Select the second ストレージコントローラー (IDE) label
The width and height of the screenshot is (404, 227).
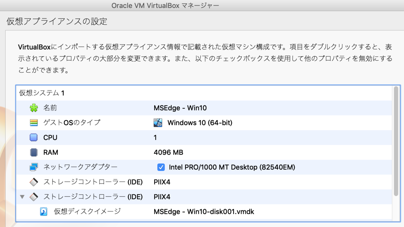(x=93, y=197)
